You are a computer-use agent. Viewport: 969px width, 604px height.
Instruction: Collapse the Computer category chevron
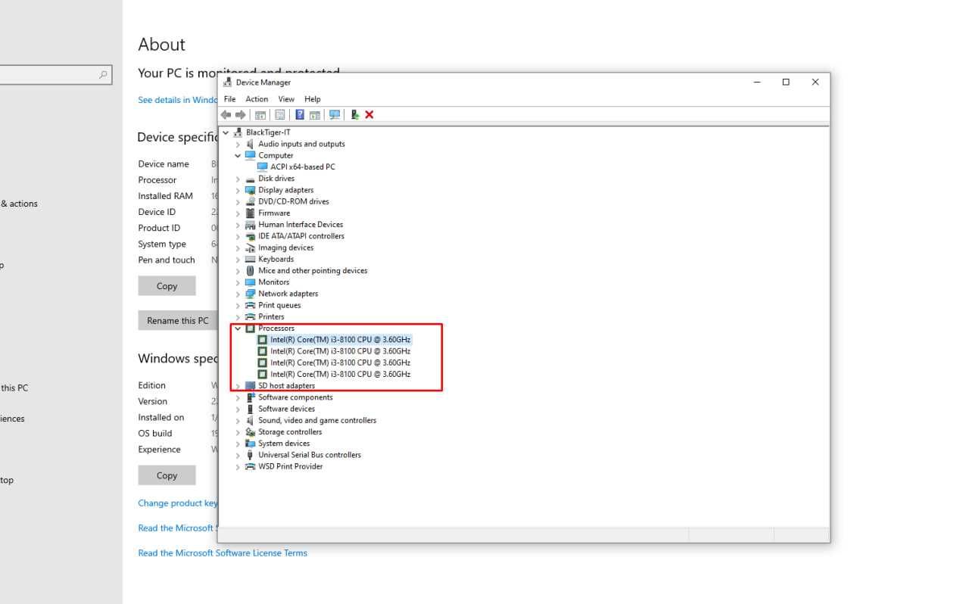(238, 155)
